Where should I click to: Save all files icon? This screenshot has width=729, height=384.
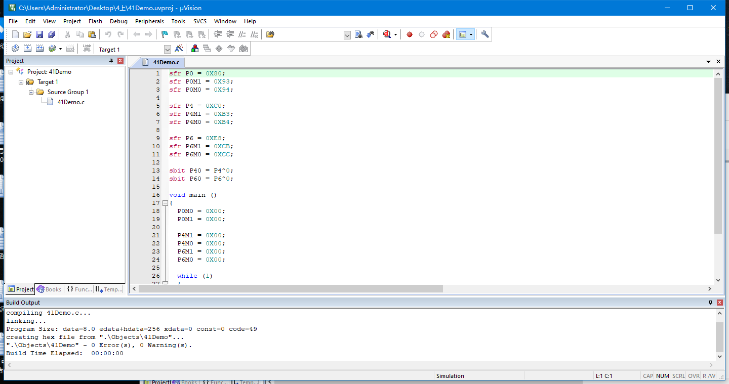coord(52,34)
